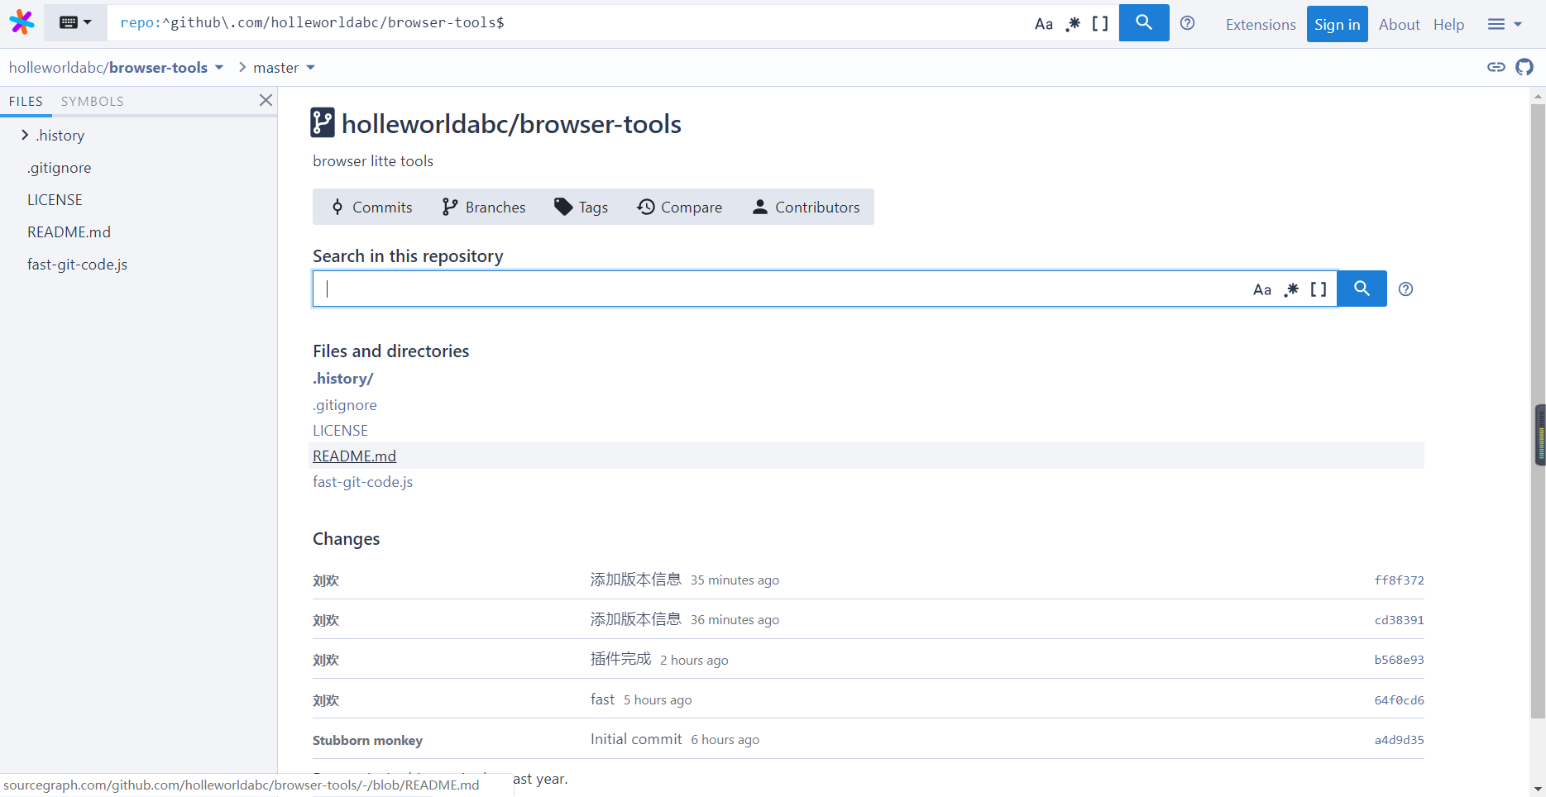Open repository on GitHub via GitHub icon
Viewport: 1546px width, 797px height.
pyautogui.click(x=1524, y=67)
